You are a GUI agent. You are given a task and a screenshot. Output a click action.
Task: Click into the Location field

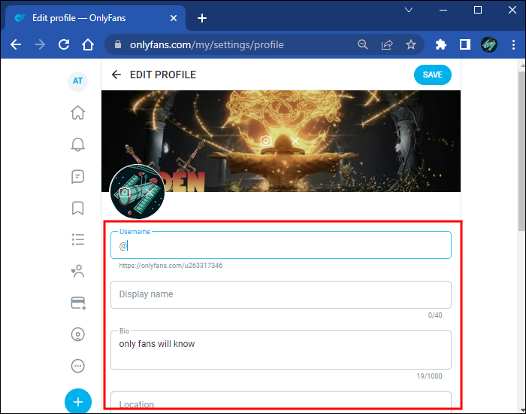tap(281, 402)
